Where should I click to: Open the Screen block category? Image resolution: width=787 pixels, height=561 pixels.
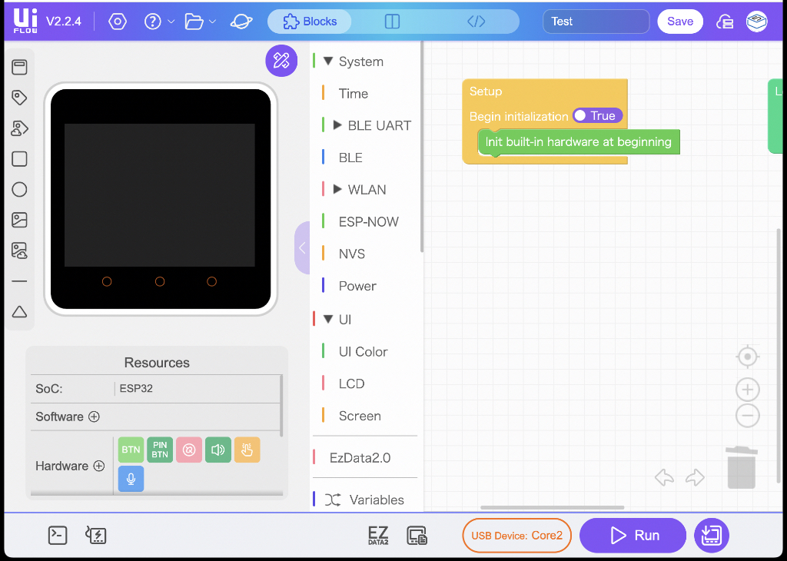click(x=360, y=416)
